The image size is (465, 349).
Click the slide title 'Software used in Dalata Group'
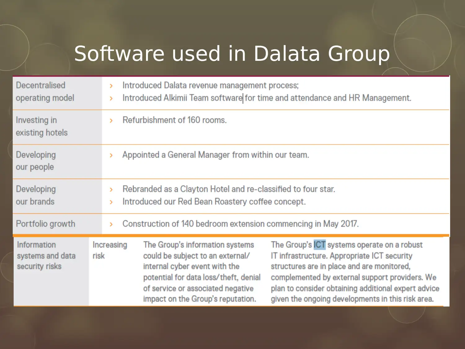pyautogui.click(x=232, y=53)
